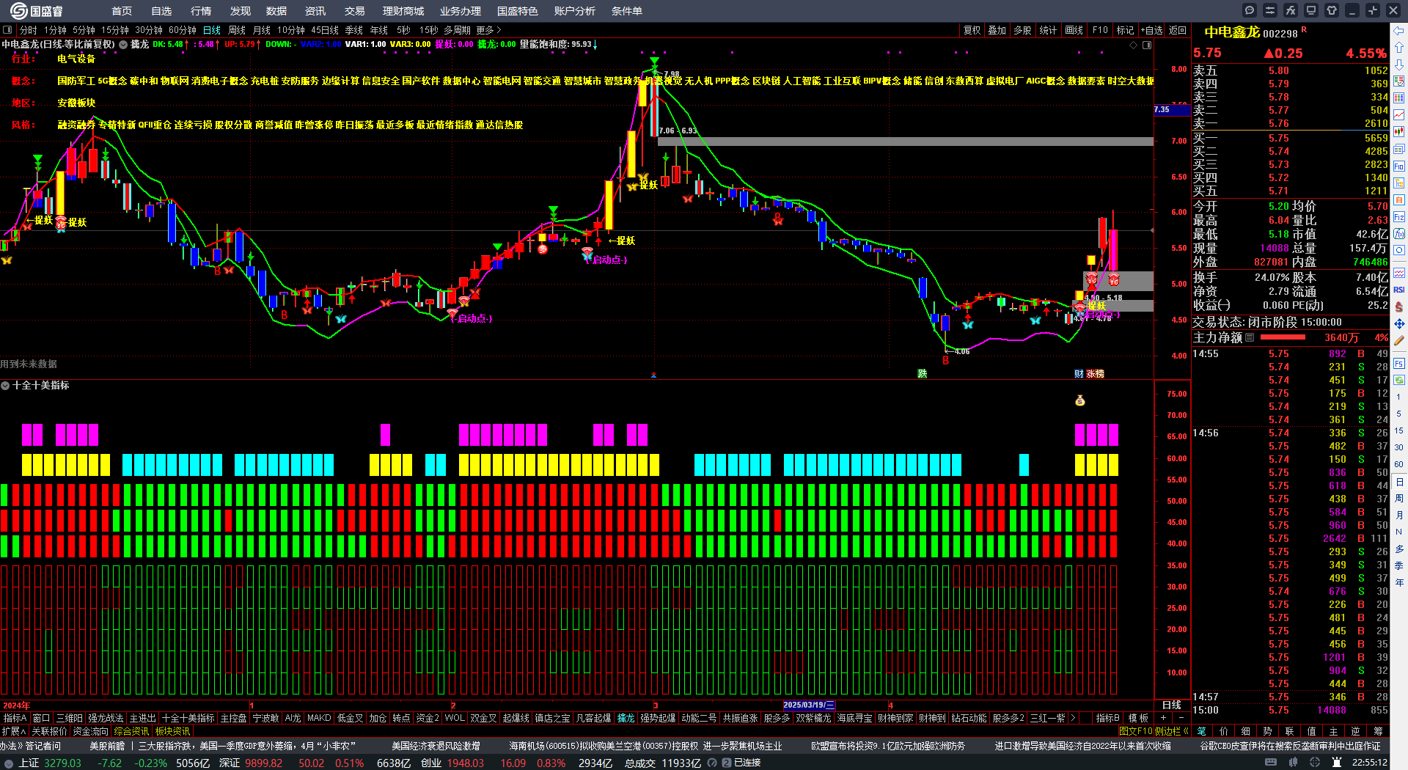Open the f(x) indicator icon in right toolbar
This screenshot has width=1408, height=770.
coord(1399,234)
